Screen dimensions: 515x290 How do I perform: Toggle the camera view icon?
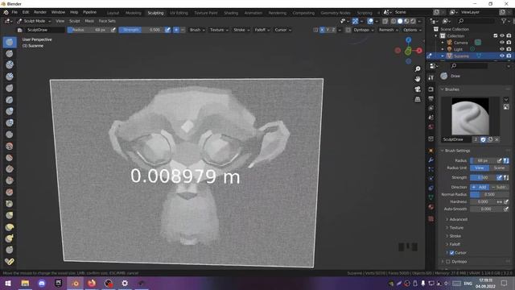[x=418, y=89]
